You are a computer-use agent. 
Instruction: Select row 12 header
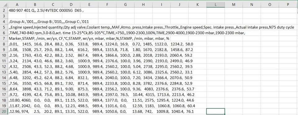pos(4,67)
